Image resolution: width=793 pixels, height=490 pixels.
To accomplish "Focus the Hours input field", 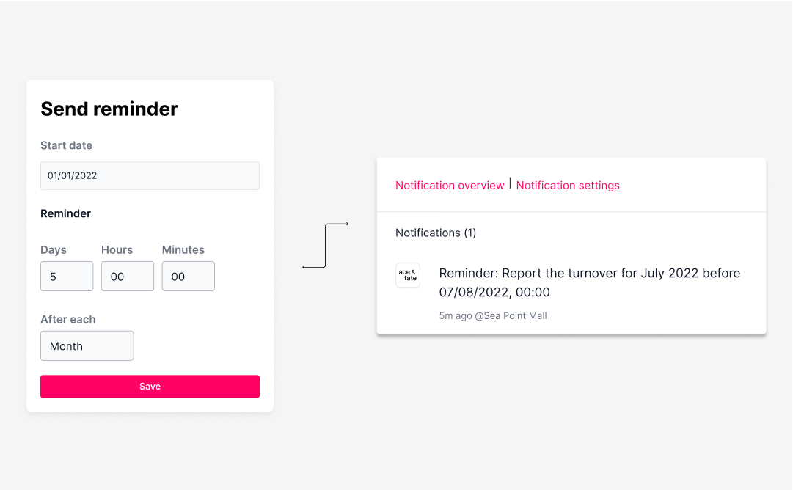I will tap(128, 276).
